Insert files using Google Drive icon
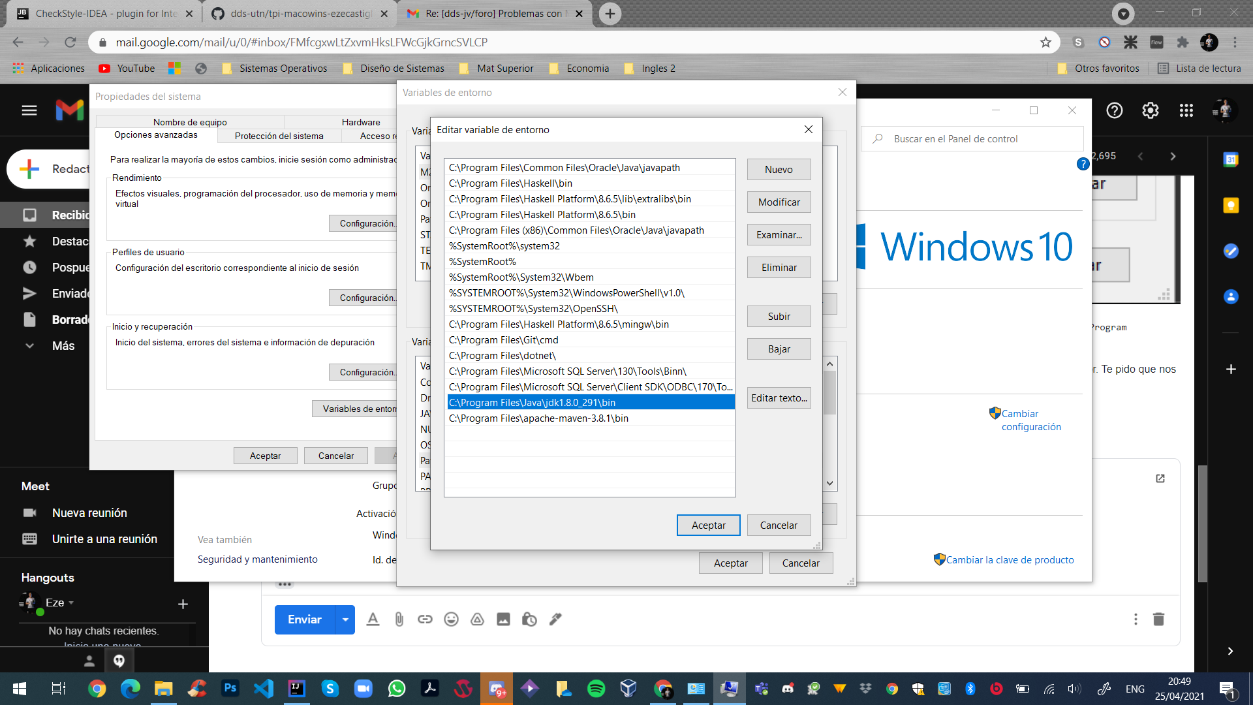The height and width of the screenshot is (705, 1253). pos(477,619)
